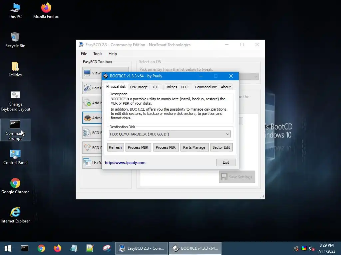
Task: Launch Chrome from the taskbar
Action: click(x=41, y=248)
